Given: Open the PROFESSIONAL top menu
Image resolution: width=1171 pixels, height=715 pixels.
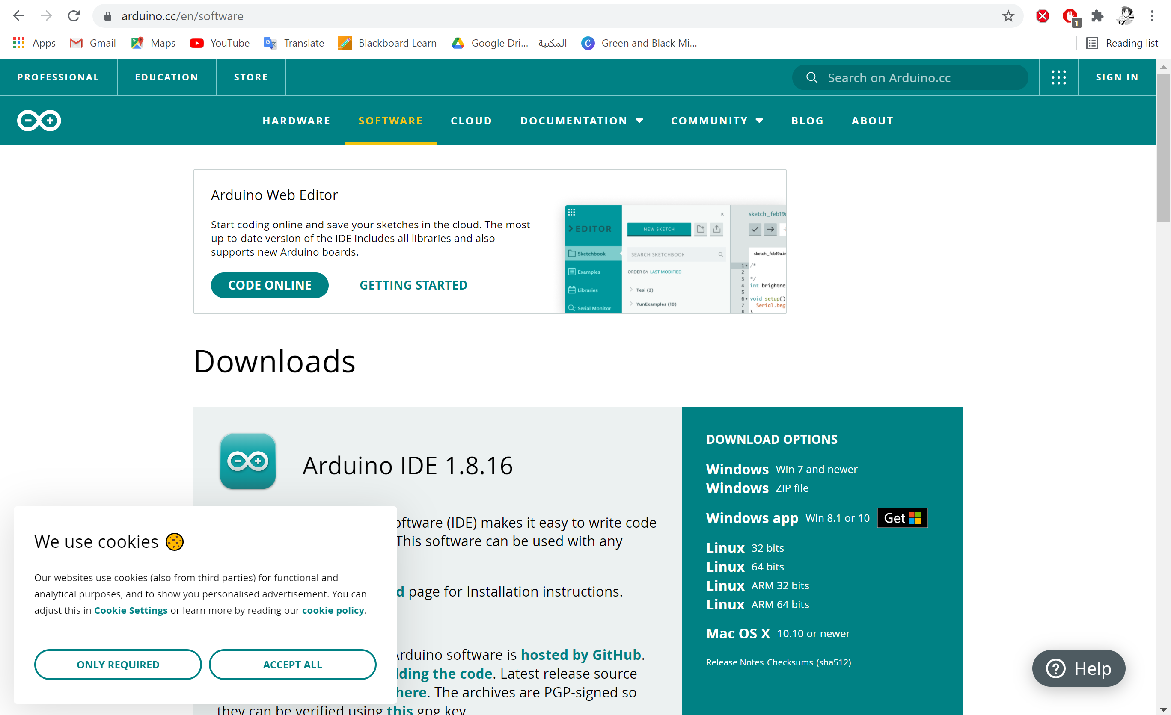Looking at the screenshot, I should coord(58,77).
